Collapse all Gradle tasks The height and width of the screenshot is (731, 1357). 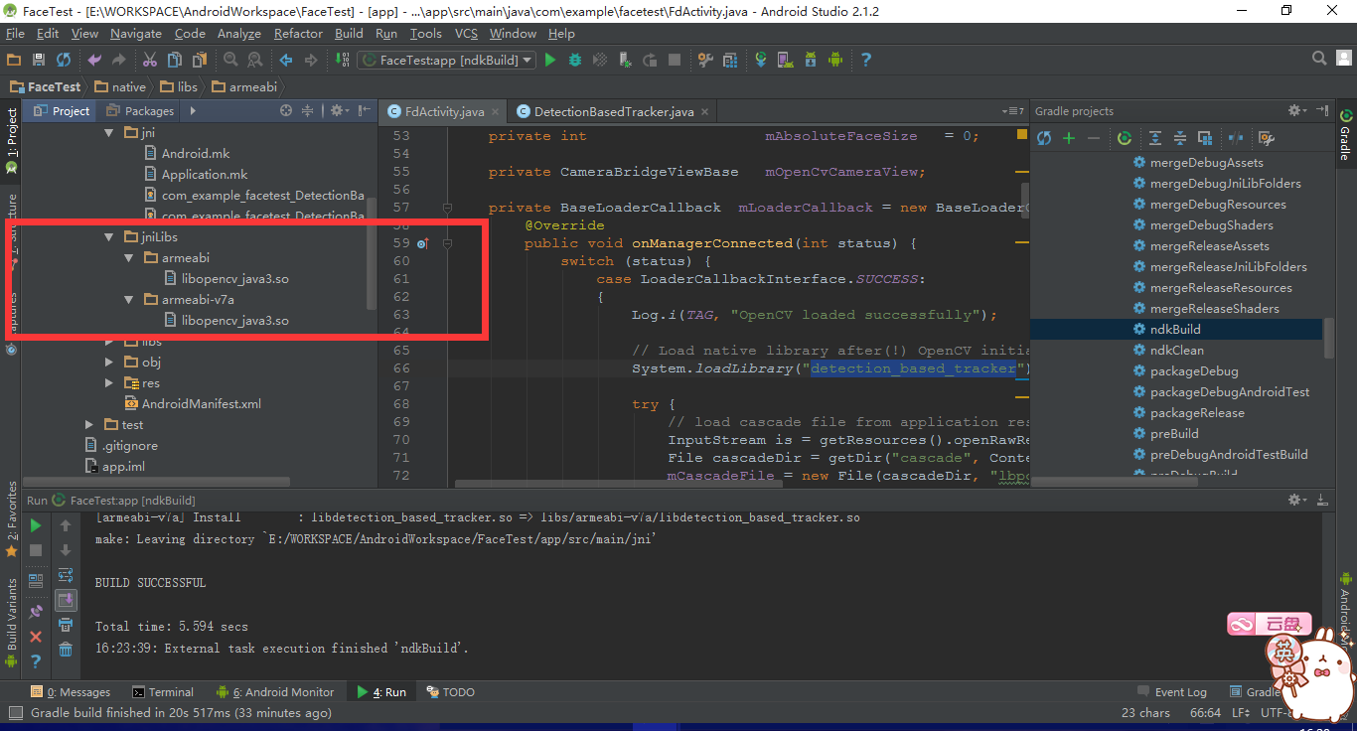tap(1180, 138)
